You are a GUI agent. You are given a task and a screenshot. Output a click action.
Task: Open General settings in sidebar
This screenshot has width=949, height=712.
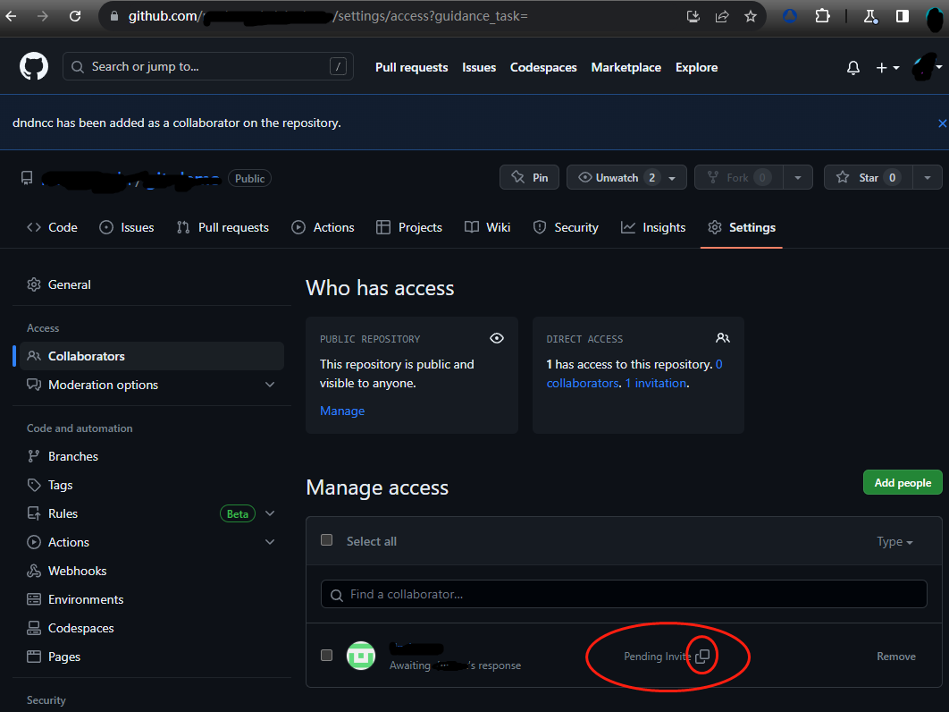point(151,284)
